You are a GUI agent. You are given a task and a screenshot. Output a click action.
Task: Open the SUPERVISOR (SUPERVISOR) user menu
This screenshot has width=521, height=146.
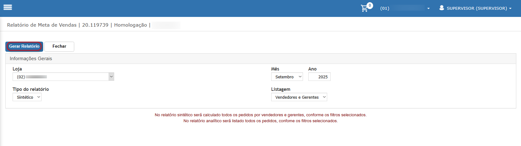pos(477,8)
